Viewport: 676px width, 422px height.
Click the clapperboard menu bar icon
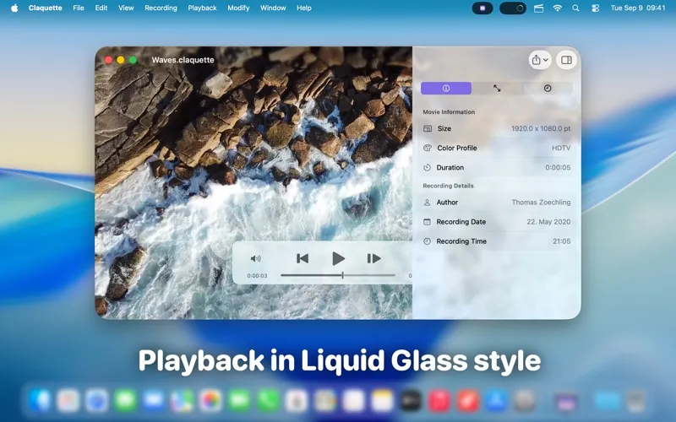[x=537, y=8]
